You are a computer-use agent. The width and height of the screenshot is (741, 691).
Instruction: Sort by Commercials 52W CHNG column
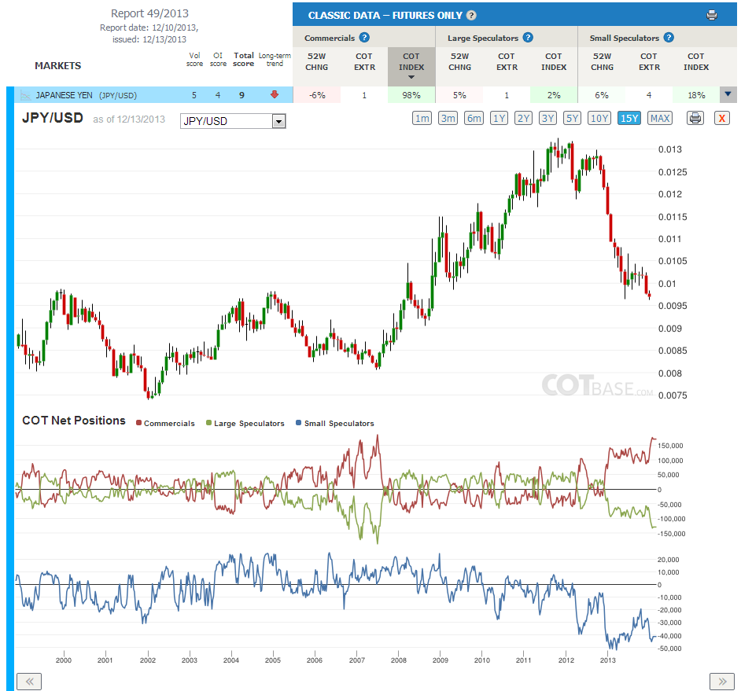pos(317,62)
